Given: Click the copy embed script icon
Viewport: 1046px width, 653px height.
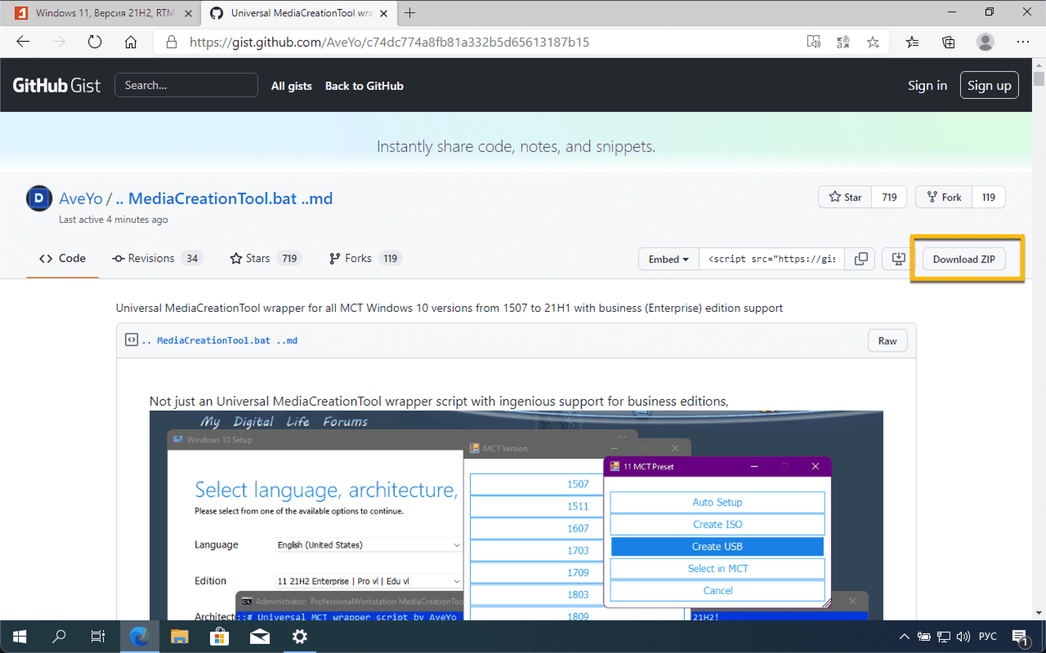Looking at the screenshot, I should pos(860,259).
